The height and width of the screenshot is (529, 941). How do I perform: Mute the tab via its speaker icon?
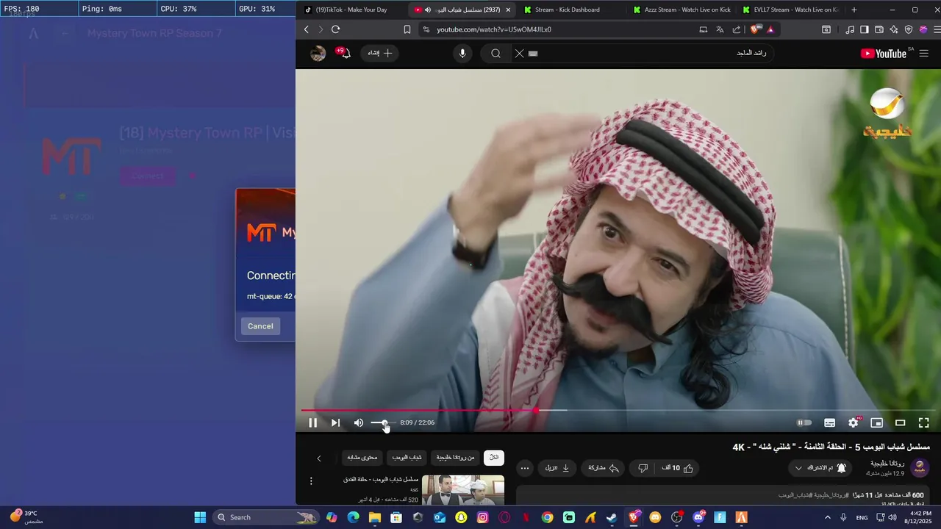pyautogui.click(x=428, y=10)
